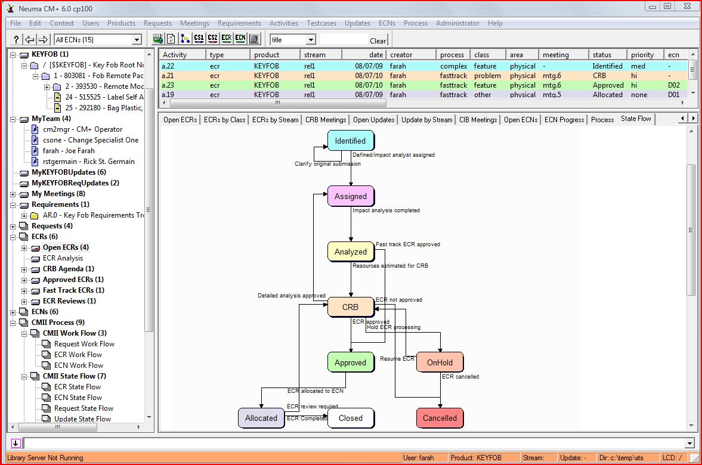Click the green Approved state box
Image resolution: width=702 pixels, height=465 pixels.
[x=350, y=362]
